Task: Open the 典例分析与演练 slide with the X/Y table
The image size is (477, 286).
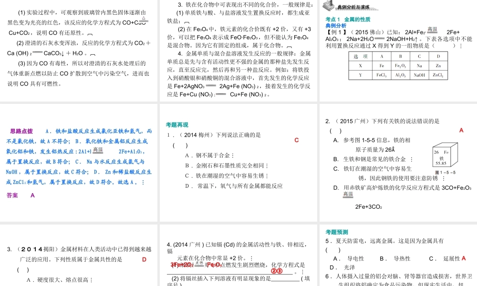Action: [398, 51]
